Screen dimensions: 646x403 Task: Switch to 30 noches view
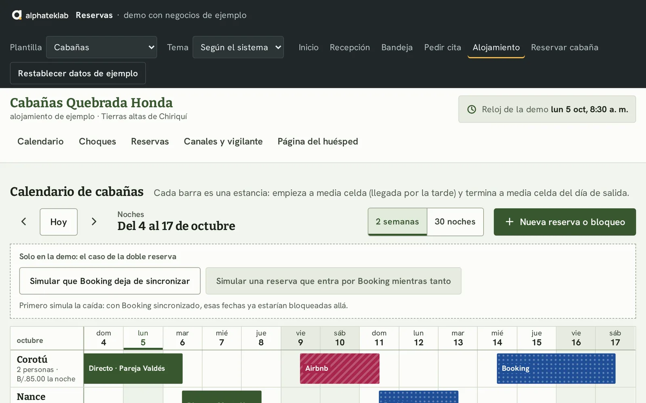[455, 222]
